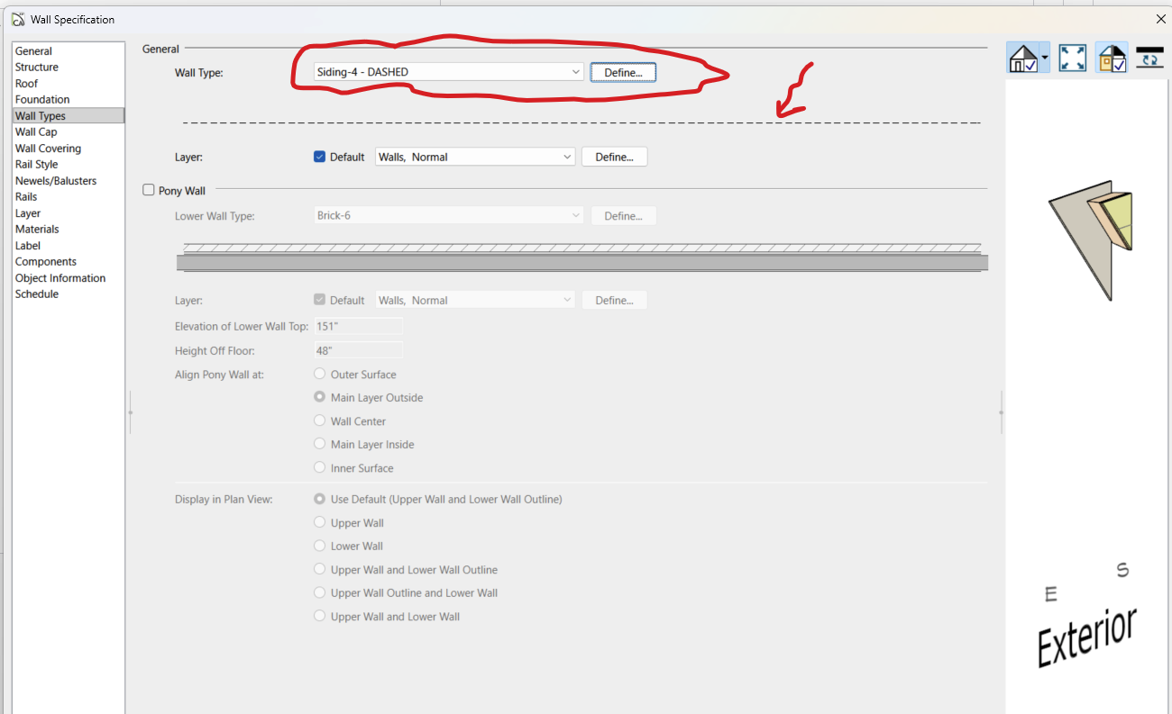Click the reverse wall layers icon
The image size is (1172, 714).
pos(1149,59)
